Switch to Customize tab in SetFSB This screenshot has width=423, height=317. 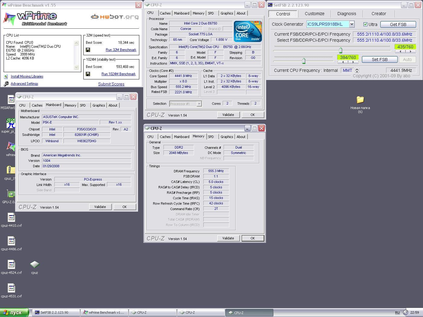[x=315, y=14]
